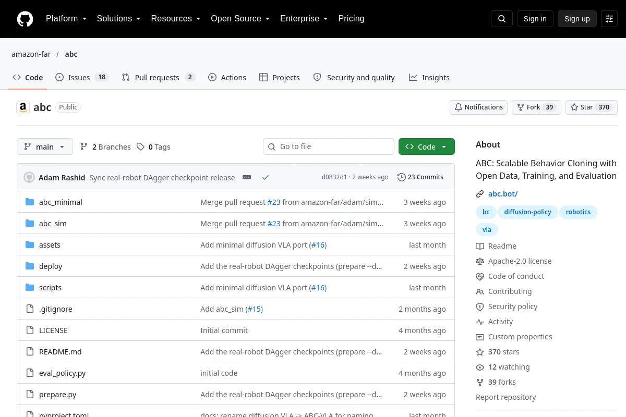Expand commit message ellipsis button

pos(247,177)
